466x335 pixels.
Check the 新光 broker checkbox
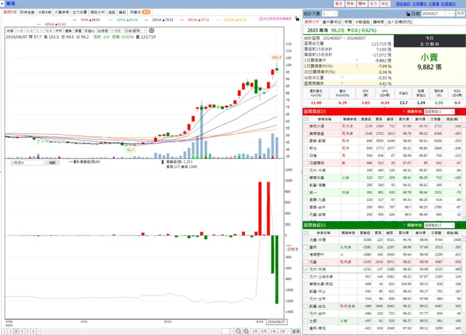tap(306, 149)
